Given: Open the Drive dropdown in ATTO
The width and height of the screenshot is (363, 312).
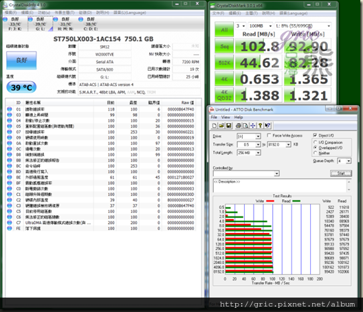Looking at the screenshot, I should pyautogui.click(x=258, y=137).
